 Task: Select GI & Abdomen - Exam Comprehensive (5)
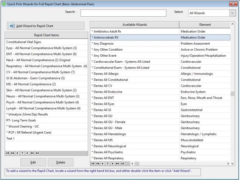(47, 78)
